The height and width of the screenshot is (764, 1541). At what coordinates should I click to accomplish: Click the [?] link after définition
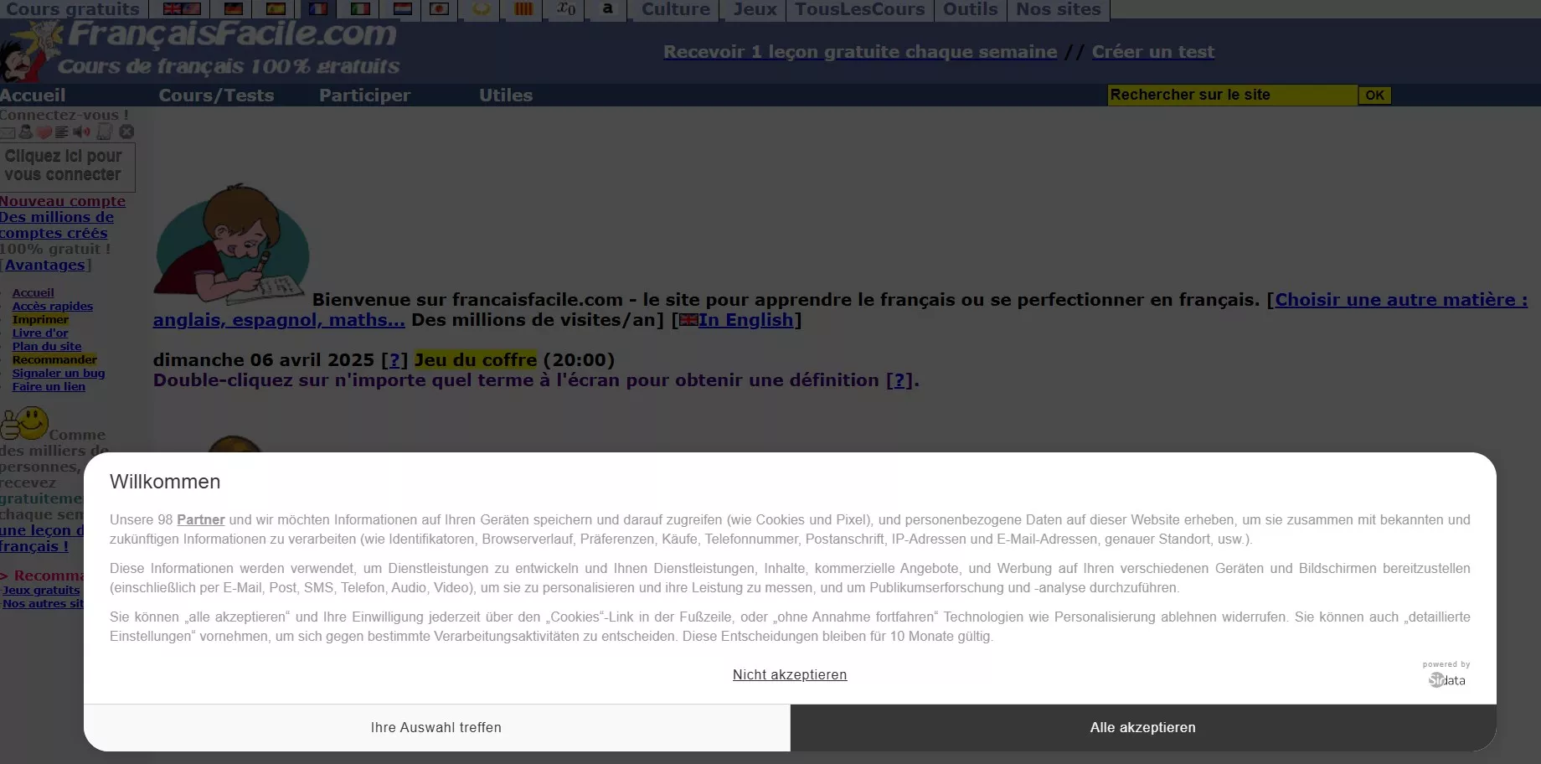pyautogui.click(x=899, y=380)
